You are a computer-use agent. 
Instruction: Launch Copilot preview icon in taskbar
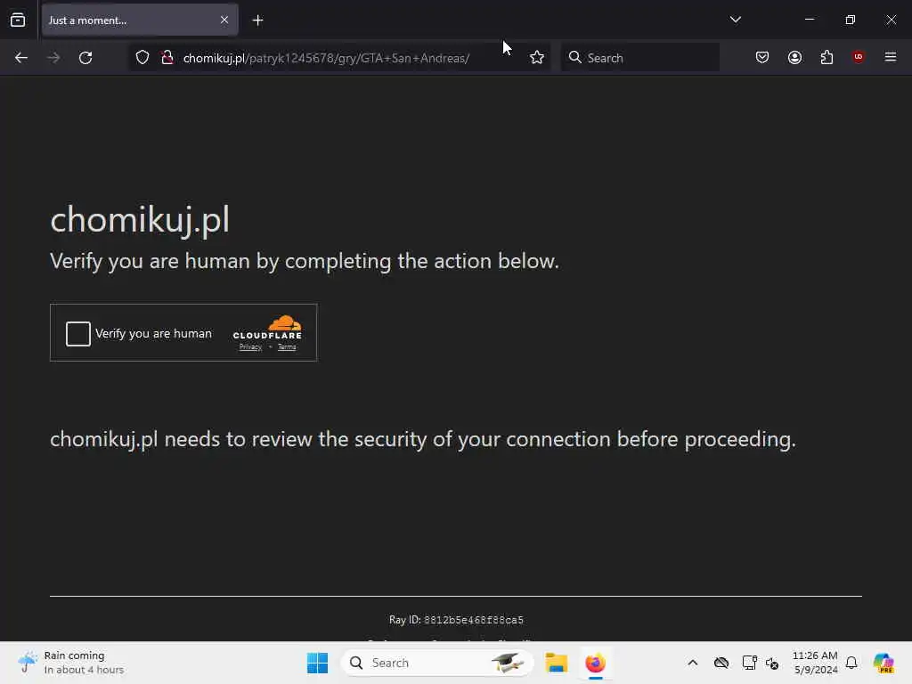pos(883,663)
